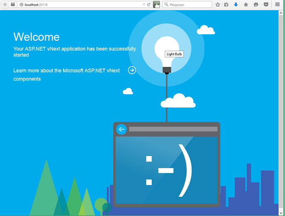Screen dimensions: 285x216
Task: Open Learn more about ASP.NET vNext link
Action: pyautogui.click(x=66, y=75)
